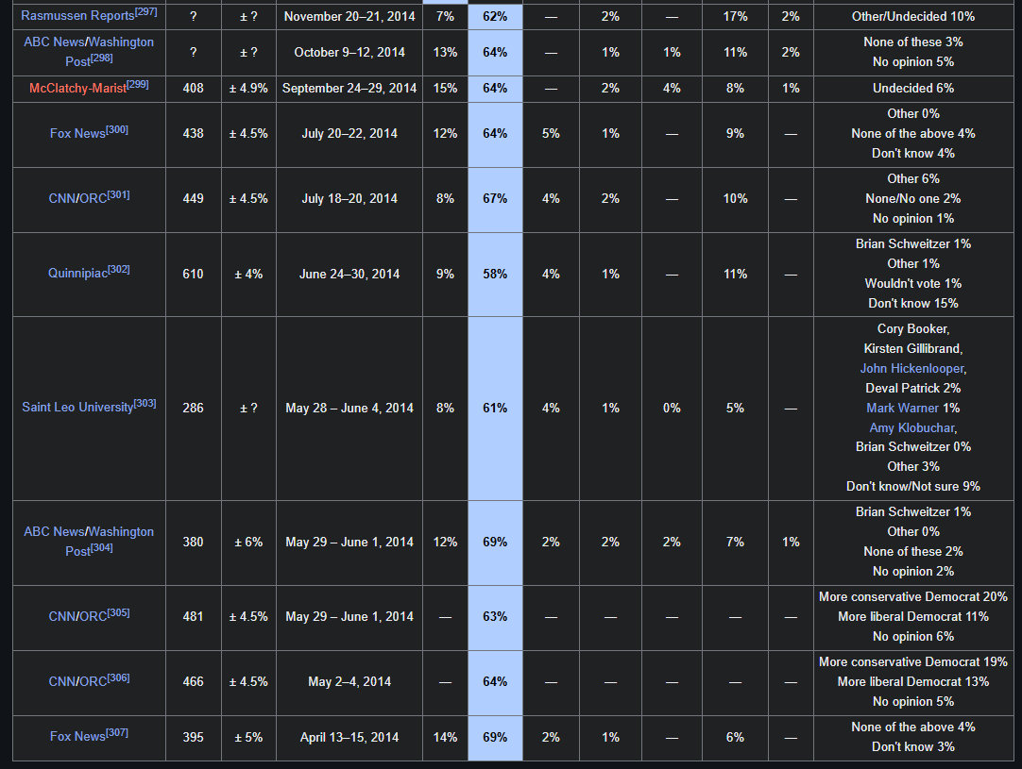The height and width of the screenshot is (769, 1022).
Task: Click the 17% cell in Rasmussen row
Action: tap(735, 16)
